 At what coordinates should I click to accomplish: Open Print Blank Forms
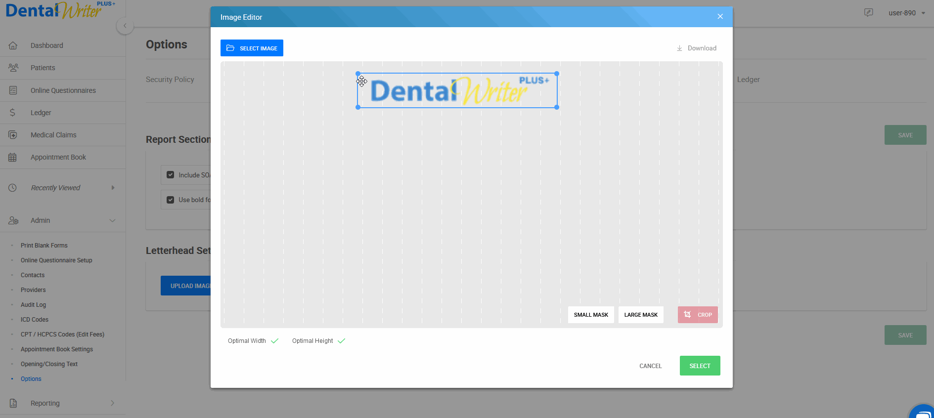click(44, 246)
